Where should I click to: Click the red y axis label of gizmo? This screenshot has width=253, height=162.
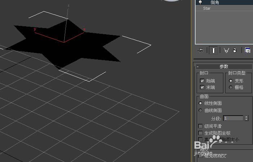(x=35, y=29)
